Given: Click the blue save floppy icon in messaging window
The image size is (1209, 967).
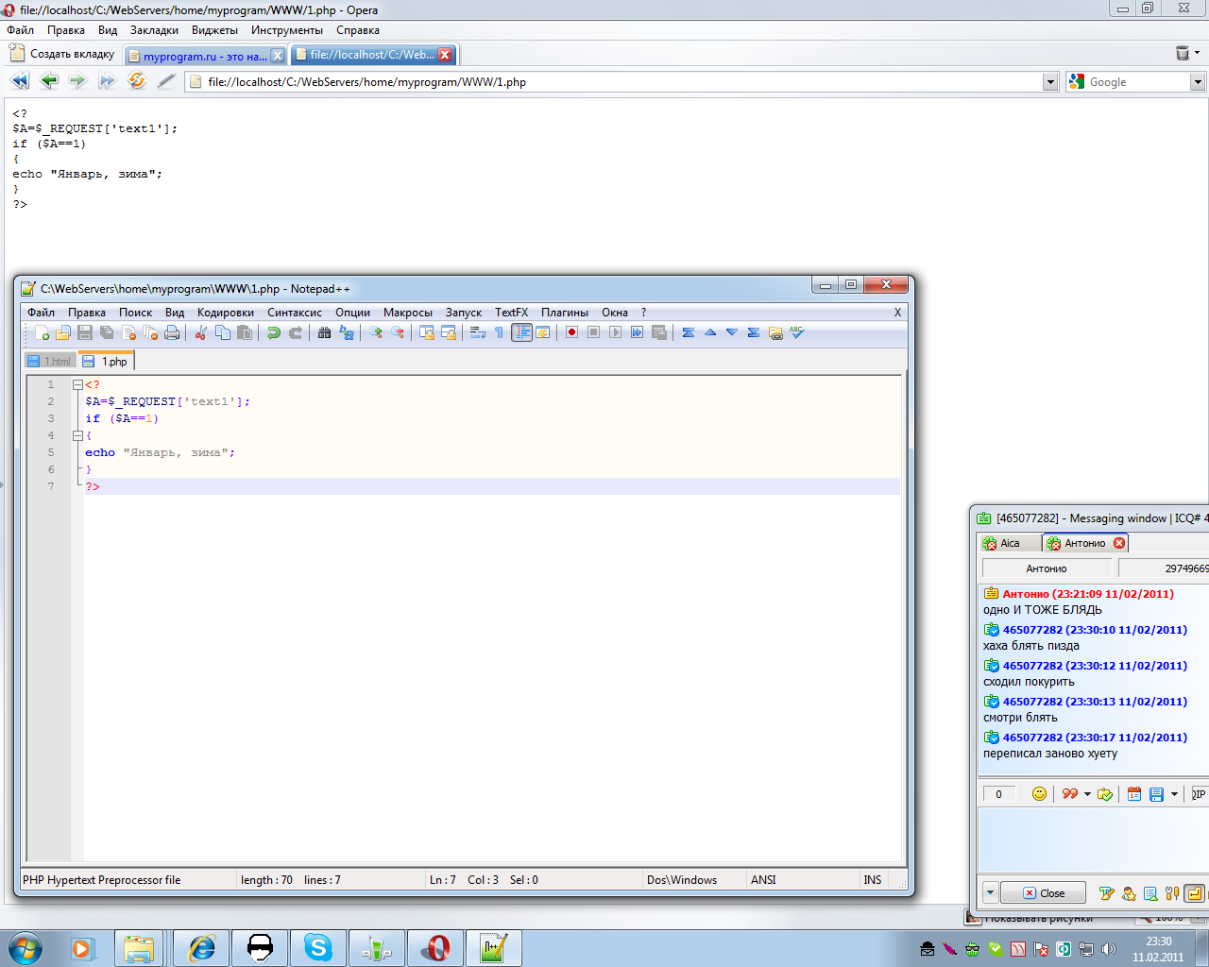Looking at the screenshot, I should [x=1156, y=794].
